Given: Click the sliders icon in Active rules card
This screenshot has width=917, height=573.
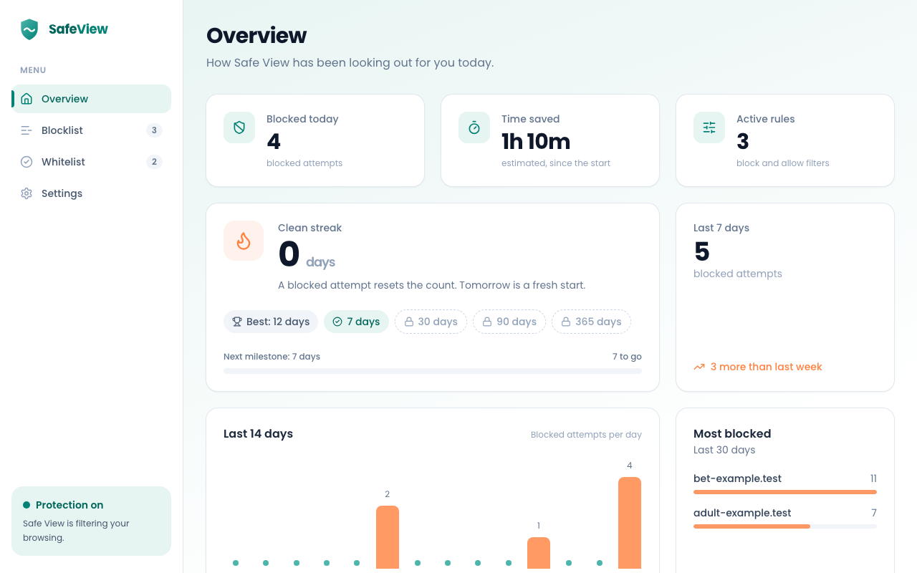Looking at the screenshot, I should (x=709, y=127).
